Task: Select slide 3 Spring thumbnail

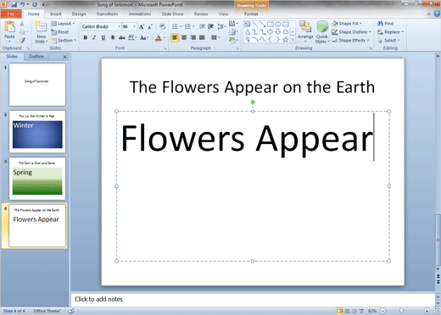Action: (37, 179)
